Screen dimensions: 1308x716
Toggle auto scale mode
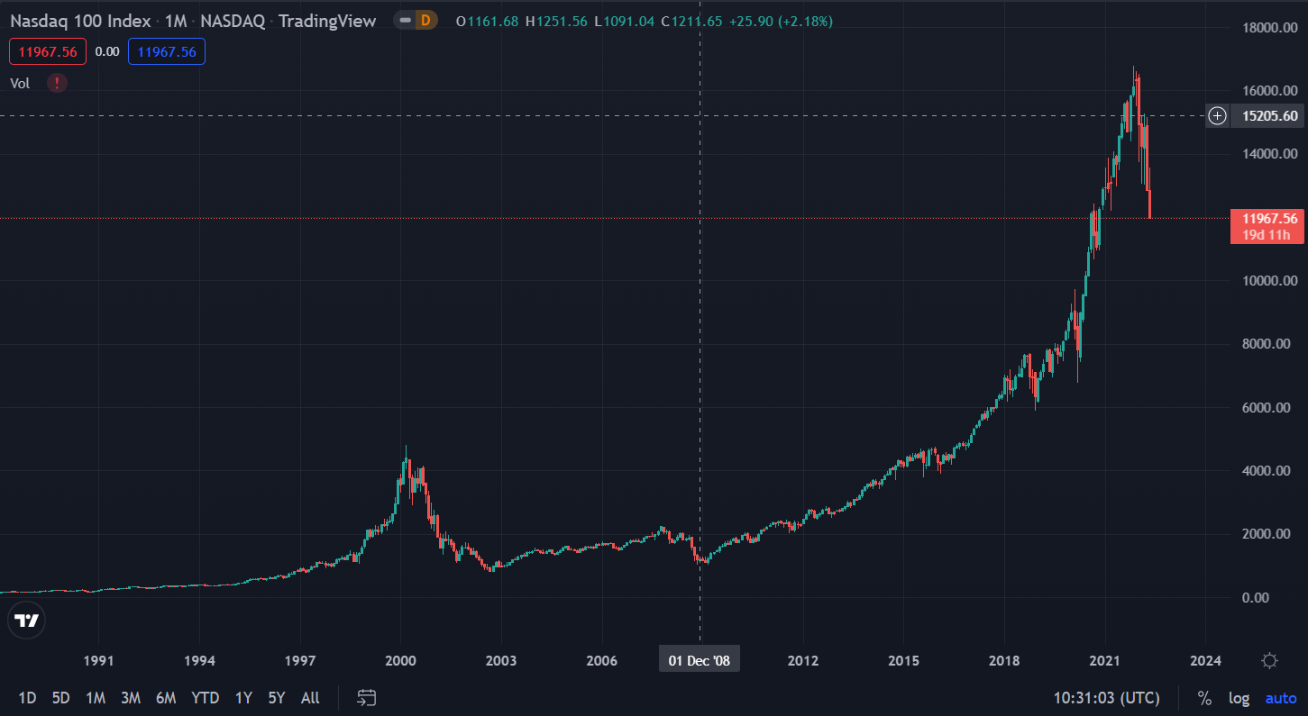click(1280, 698)
